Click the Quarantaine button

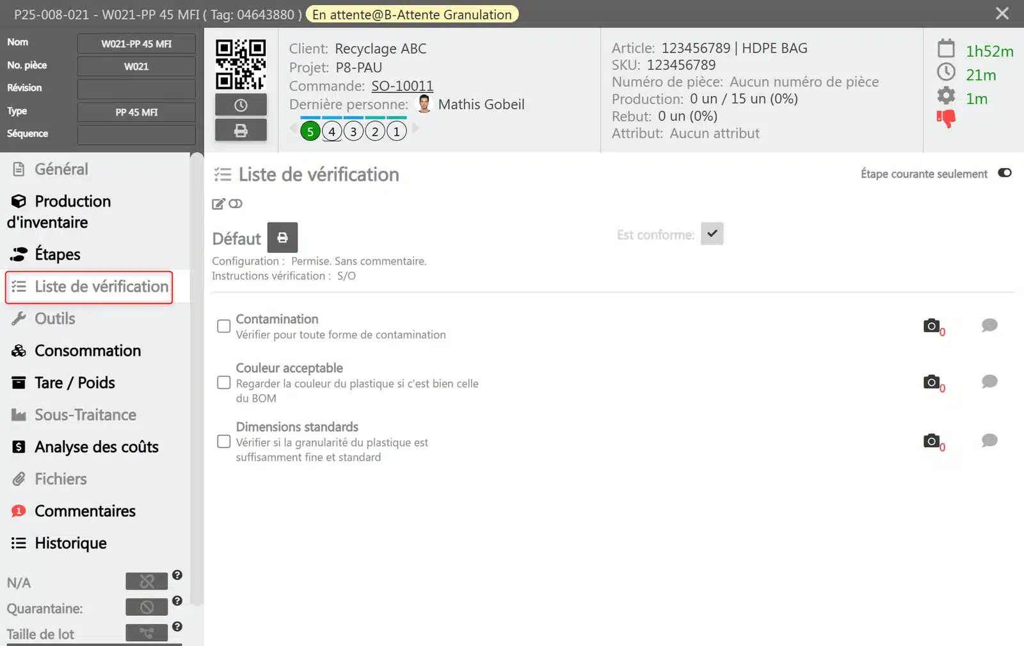click(x=147, y=607)
